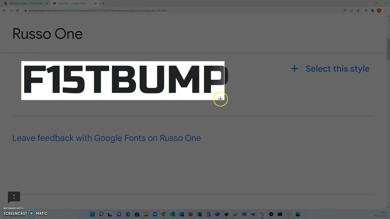The width and height of the screenshot is (390, 219).
Task: Open Calculator from the taskbar
Action: 208,214
